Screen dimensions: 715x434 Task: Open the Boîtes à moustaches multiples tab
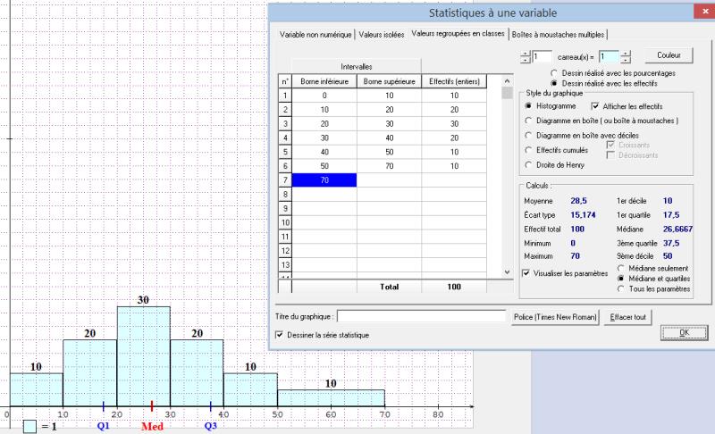pyautogui.click(x=558, y=34)
